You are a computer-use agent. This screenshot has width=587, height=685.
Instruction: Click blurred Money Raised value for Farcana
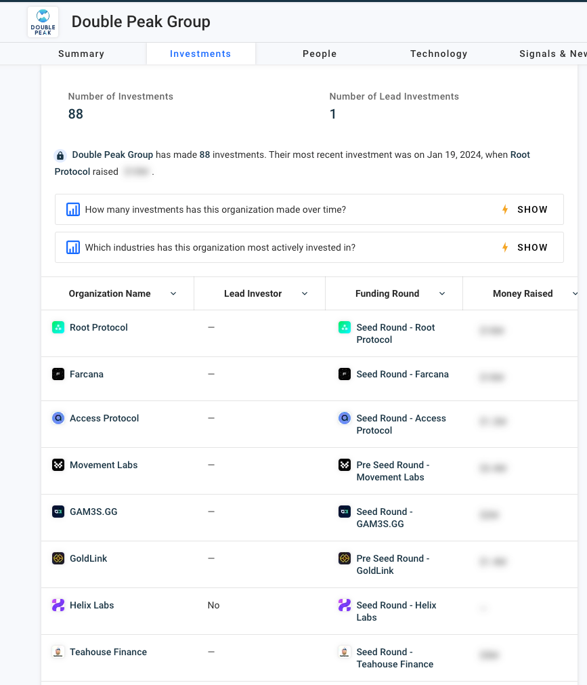click(492, 377)
